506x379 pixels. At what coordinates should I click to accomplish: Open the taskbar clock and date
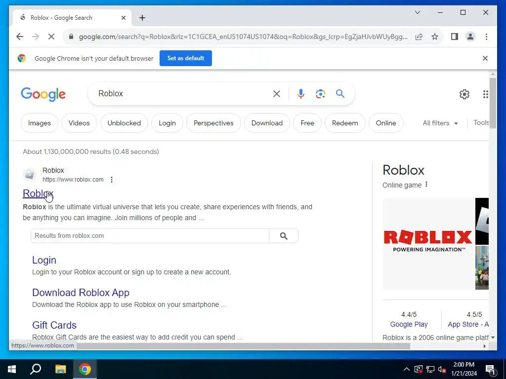[464, 369]
